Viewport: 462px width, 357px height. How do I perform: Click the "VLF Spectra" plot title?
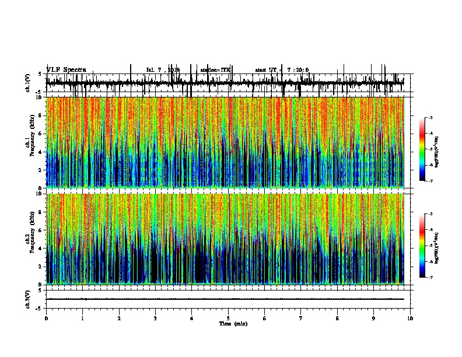[x=66, y=70]
